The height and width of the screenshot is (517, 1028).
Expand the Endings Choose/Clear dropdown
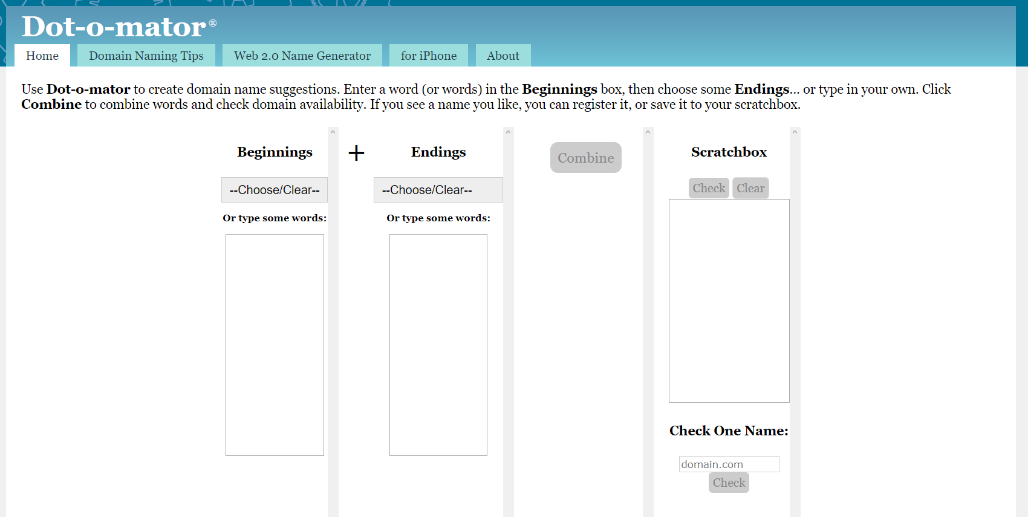(x=438, y=190)
